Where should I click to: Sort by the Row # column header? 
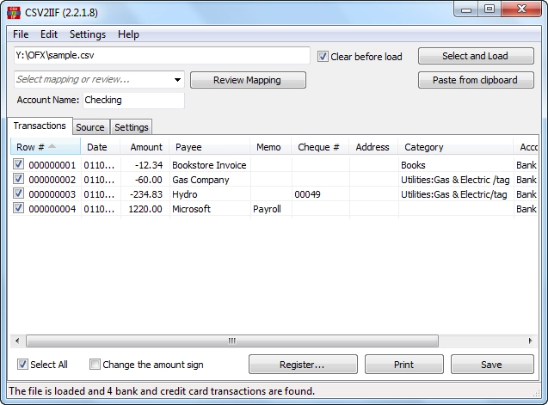(x=46, y=147)
